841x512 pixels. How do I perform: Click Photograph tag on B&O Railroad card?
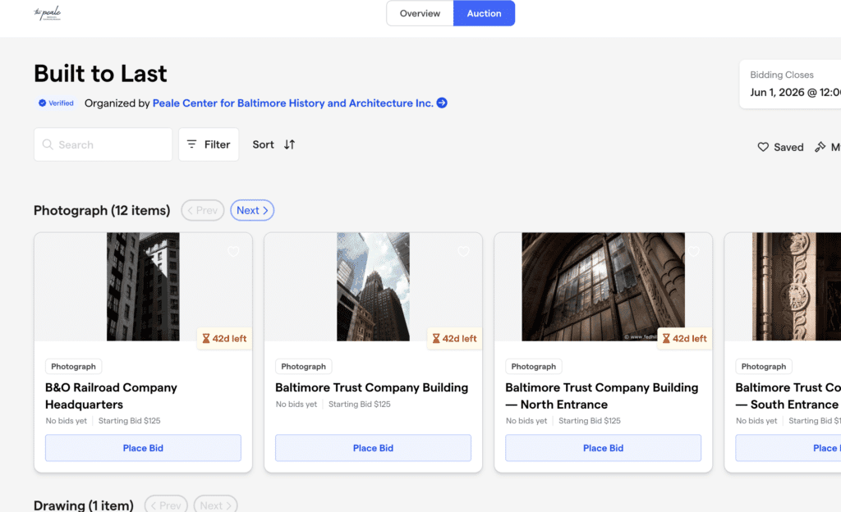[73, 366]
